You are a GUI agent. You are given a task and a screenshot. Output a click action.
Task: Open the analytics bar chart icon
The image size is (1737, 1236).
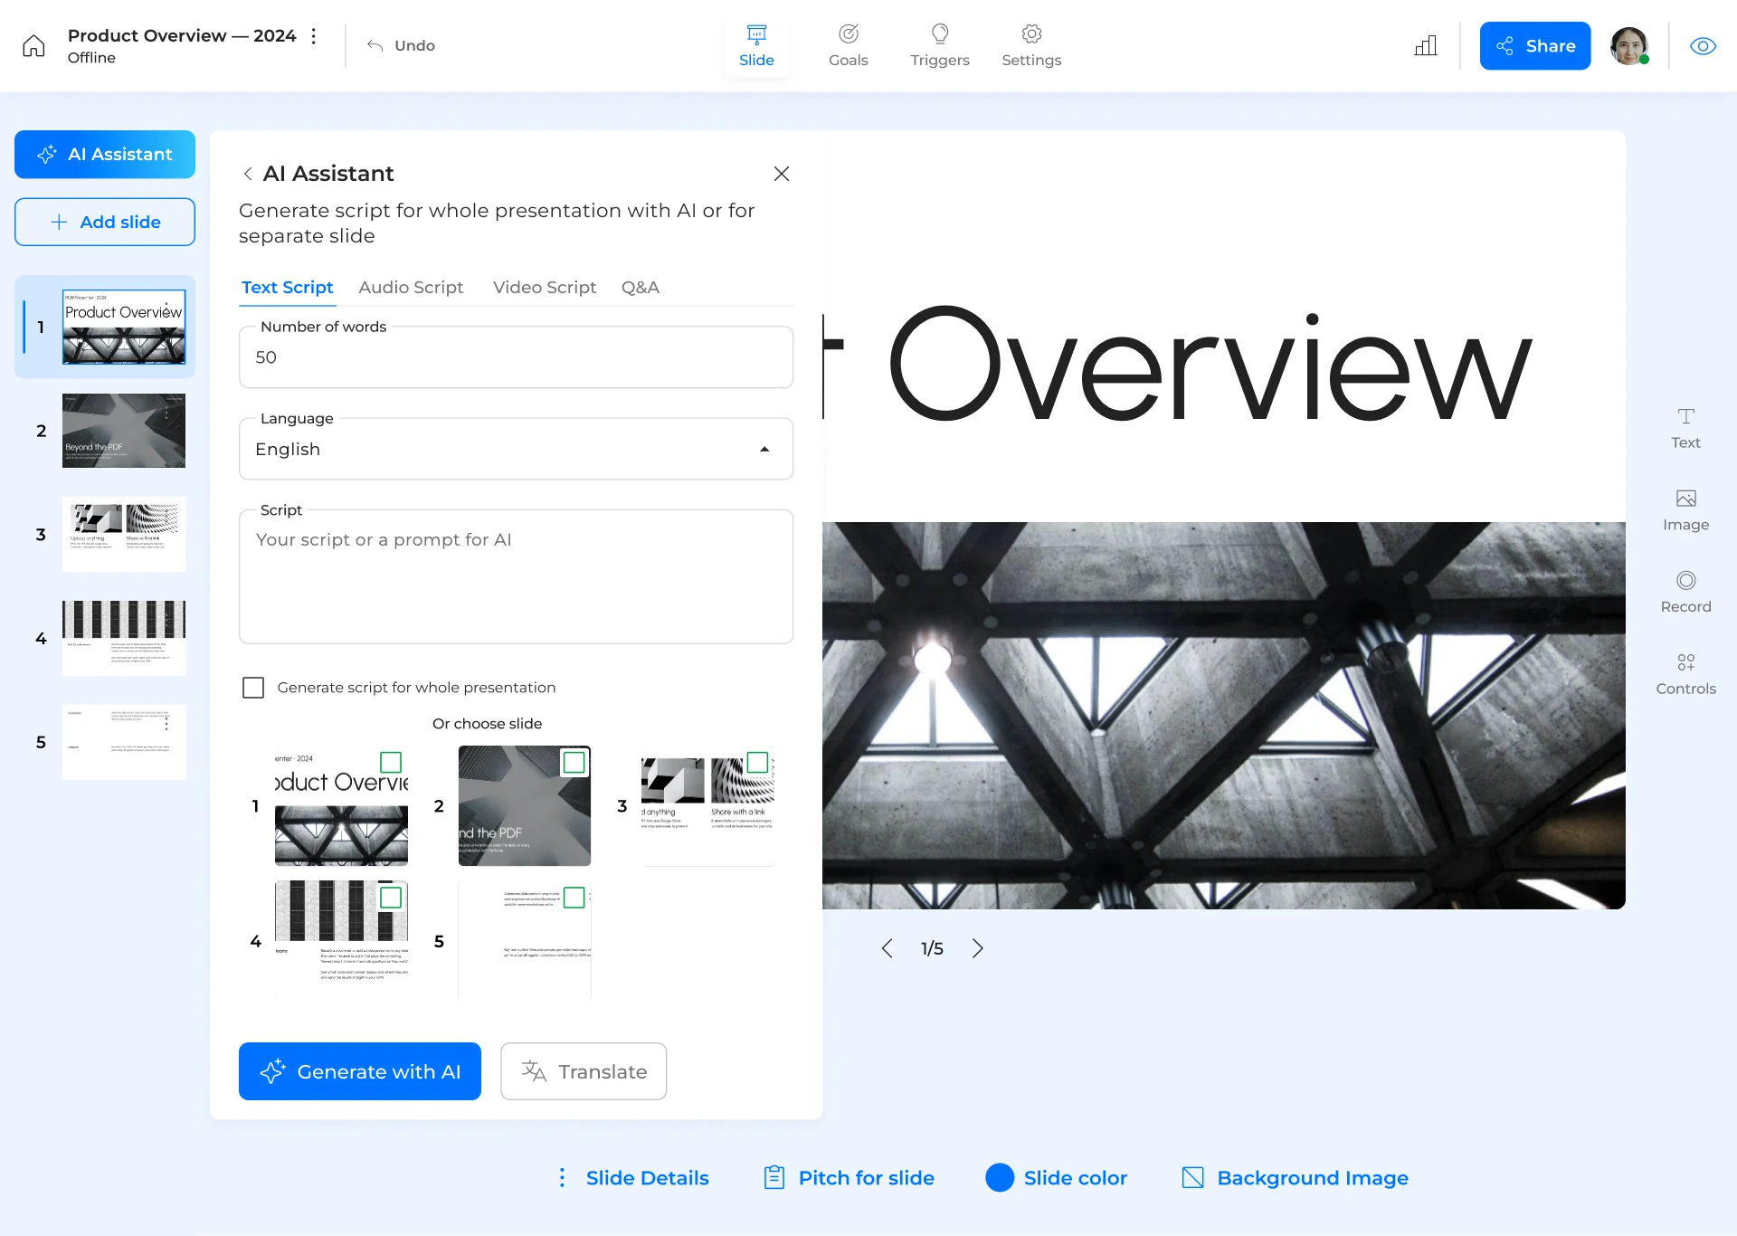tap(1426, 46)
